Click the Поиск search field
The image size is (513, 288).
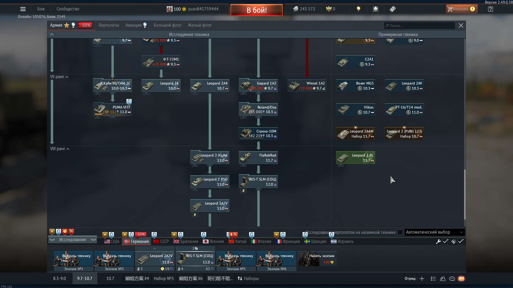419,26
